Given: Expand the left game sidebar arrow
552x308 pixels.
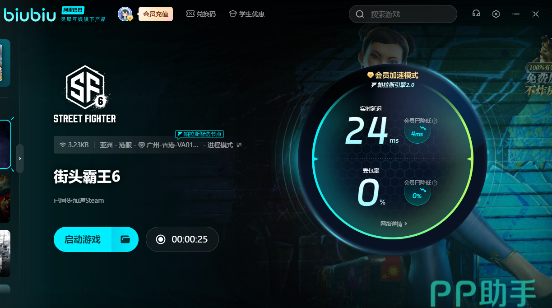Looking at the screenshot, I should click(x=20, y=159).
